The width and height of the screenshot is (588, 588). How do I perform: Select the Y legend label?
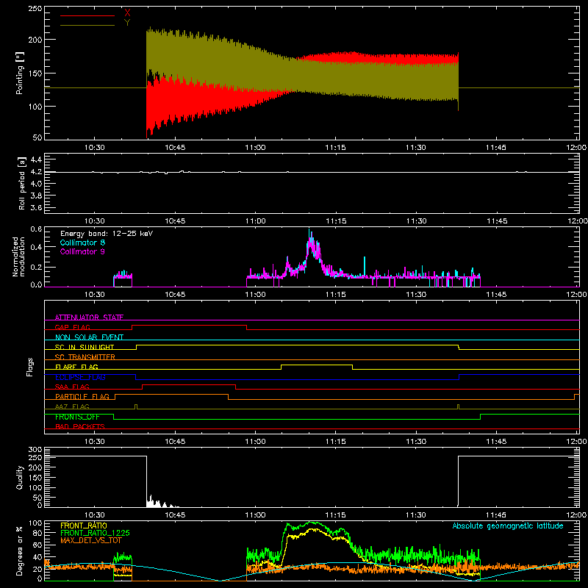click(x=127, y=23)
